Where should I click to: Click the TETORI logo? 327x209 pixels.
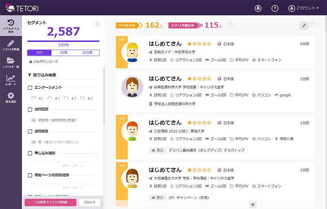(22, 8)
